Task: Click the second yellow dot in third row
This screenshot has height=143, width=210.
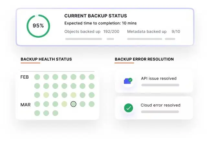Action: tap(73, 95)
